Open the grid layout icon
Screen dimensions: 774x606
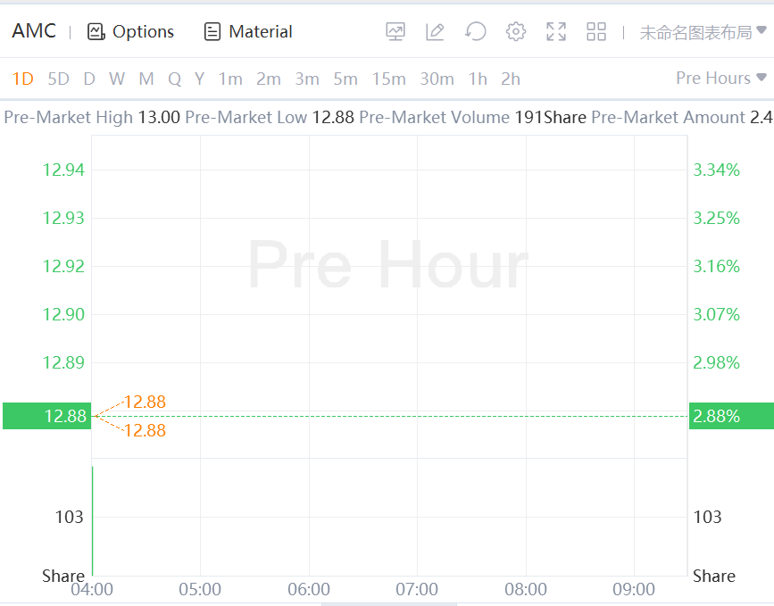596,32
